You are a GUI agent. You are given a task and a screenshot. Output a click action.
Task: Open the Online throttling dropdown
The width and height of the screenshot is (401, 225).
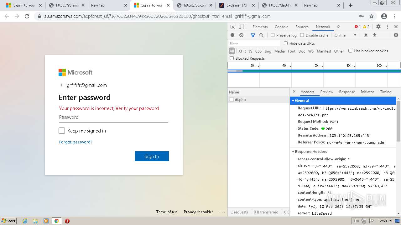pos(345,35)
